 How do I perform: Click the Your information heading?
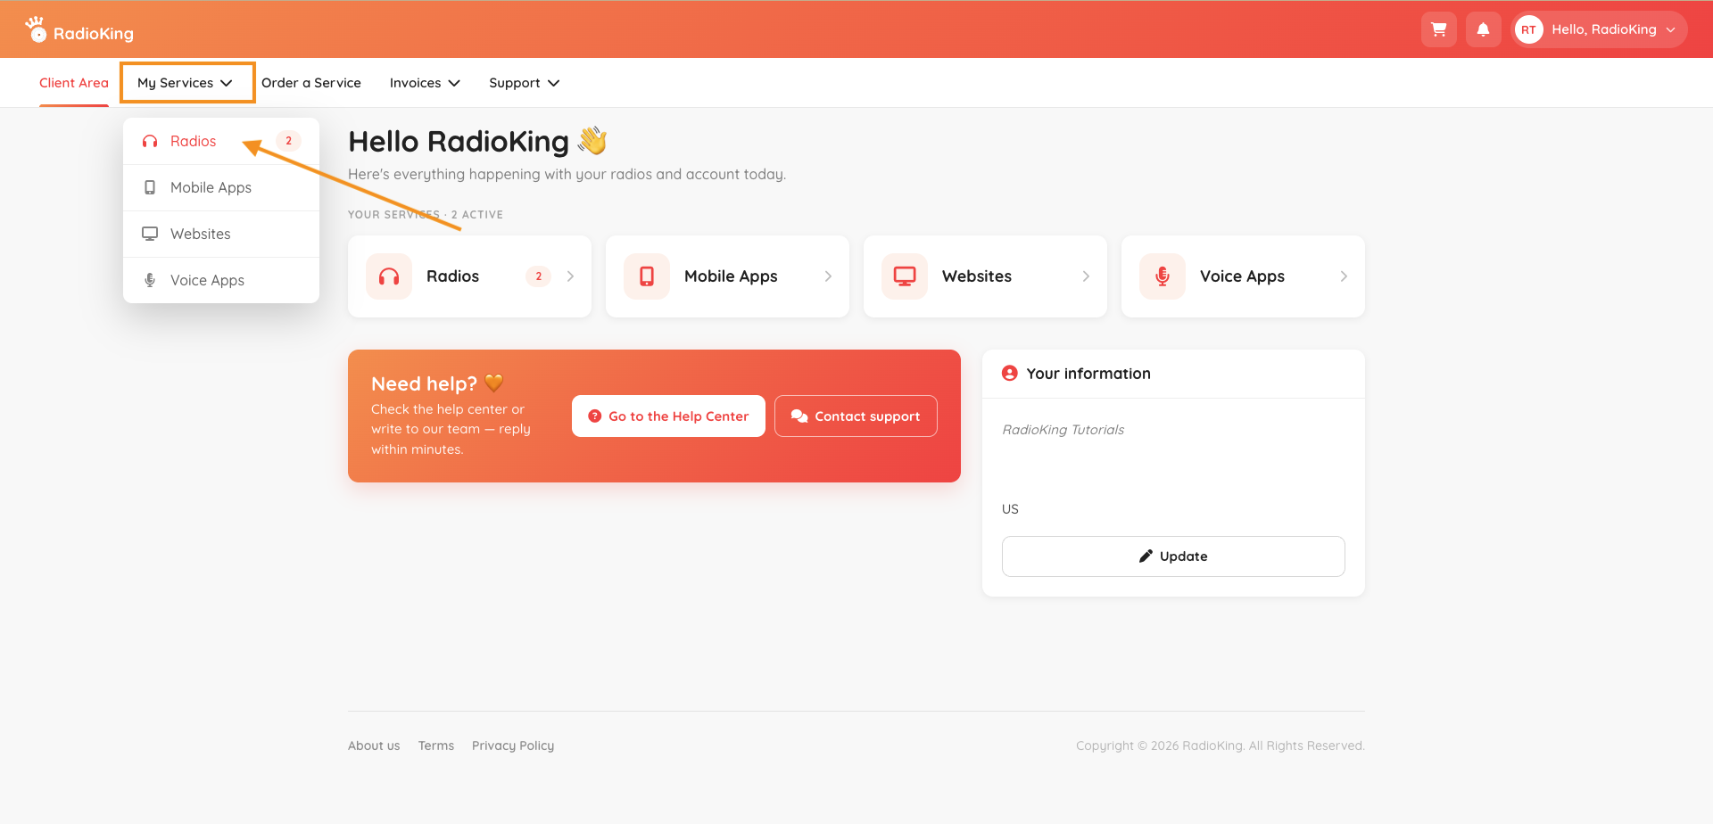(1088, 374)
